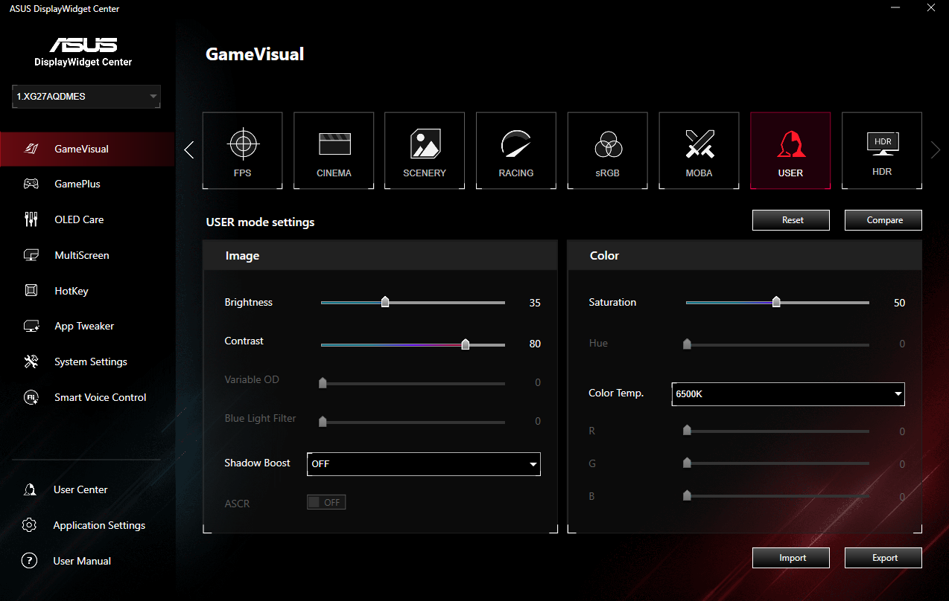Go to MultiScreen section

coord(82,255)
